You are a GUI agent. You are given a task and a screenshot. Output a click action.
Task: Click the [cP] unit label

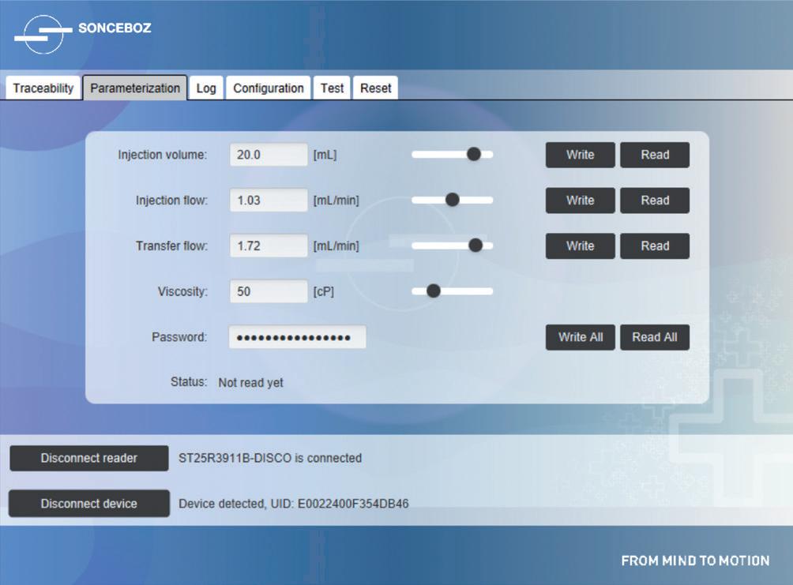[x=324, y=292]
